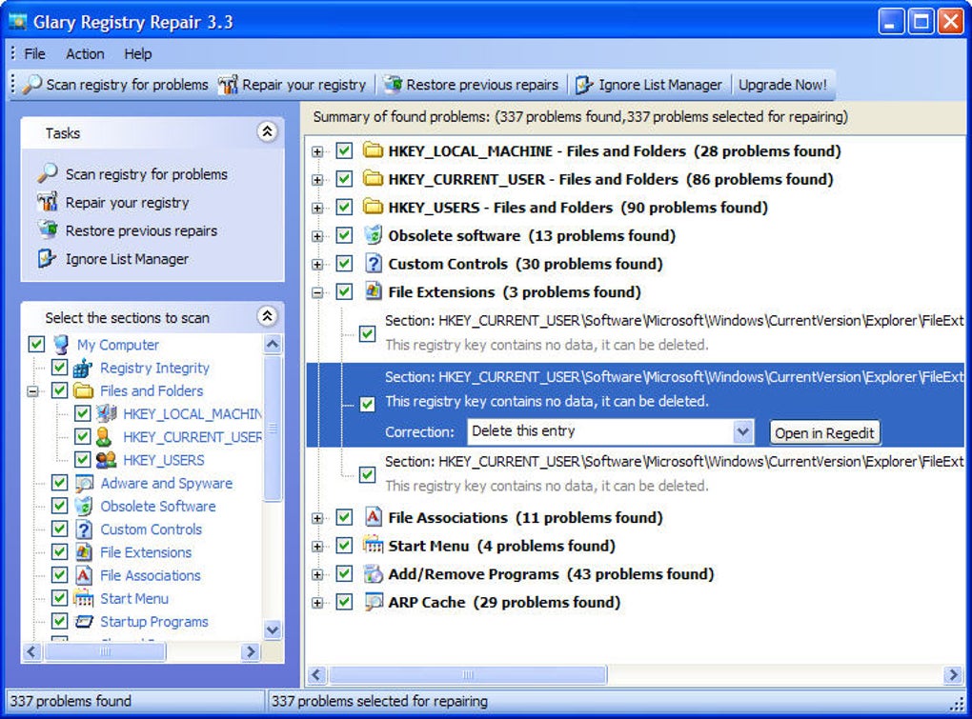Click the Startup Programs icon
The width and height of the screenshot is (972, 719).
click(x=84, y=621)
